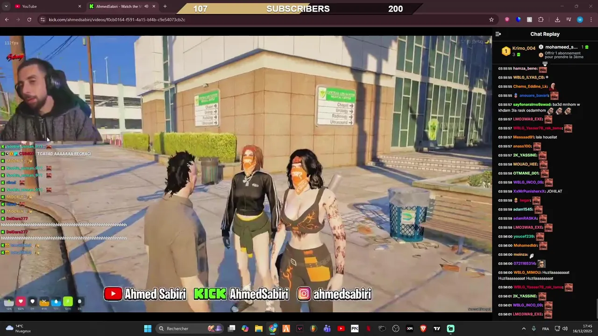Open the FN launcher taskbar icon
Viewport: 598px width, 336px height.
(355, 329)
